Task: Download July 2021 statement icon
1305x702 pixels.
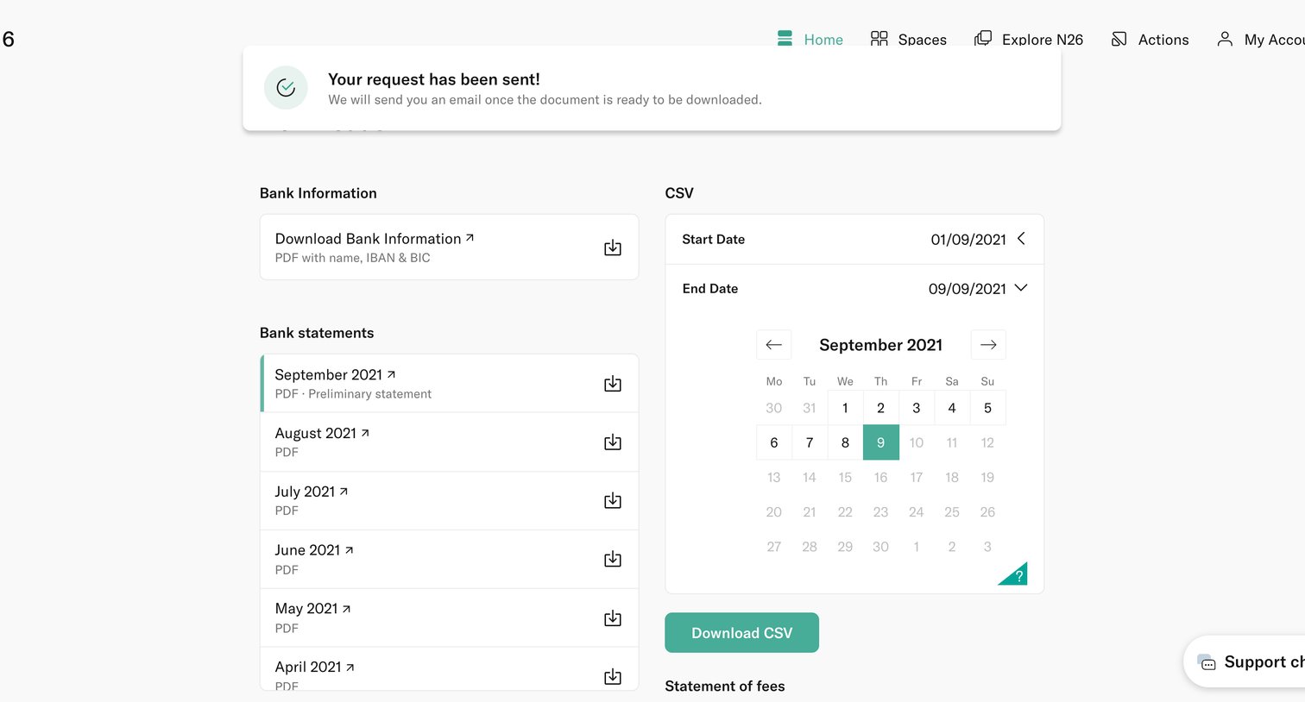Action: point(613,501)
